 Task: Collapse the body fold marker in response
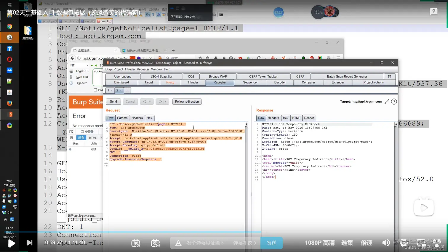pos(260,163)
